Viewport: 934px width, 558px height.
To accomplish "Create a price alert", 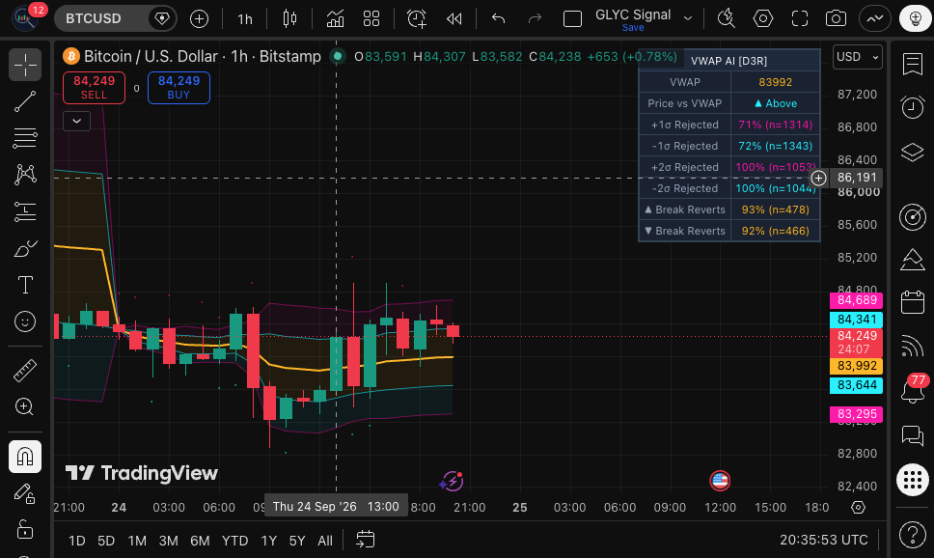I will click(x=417, y=18).
